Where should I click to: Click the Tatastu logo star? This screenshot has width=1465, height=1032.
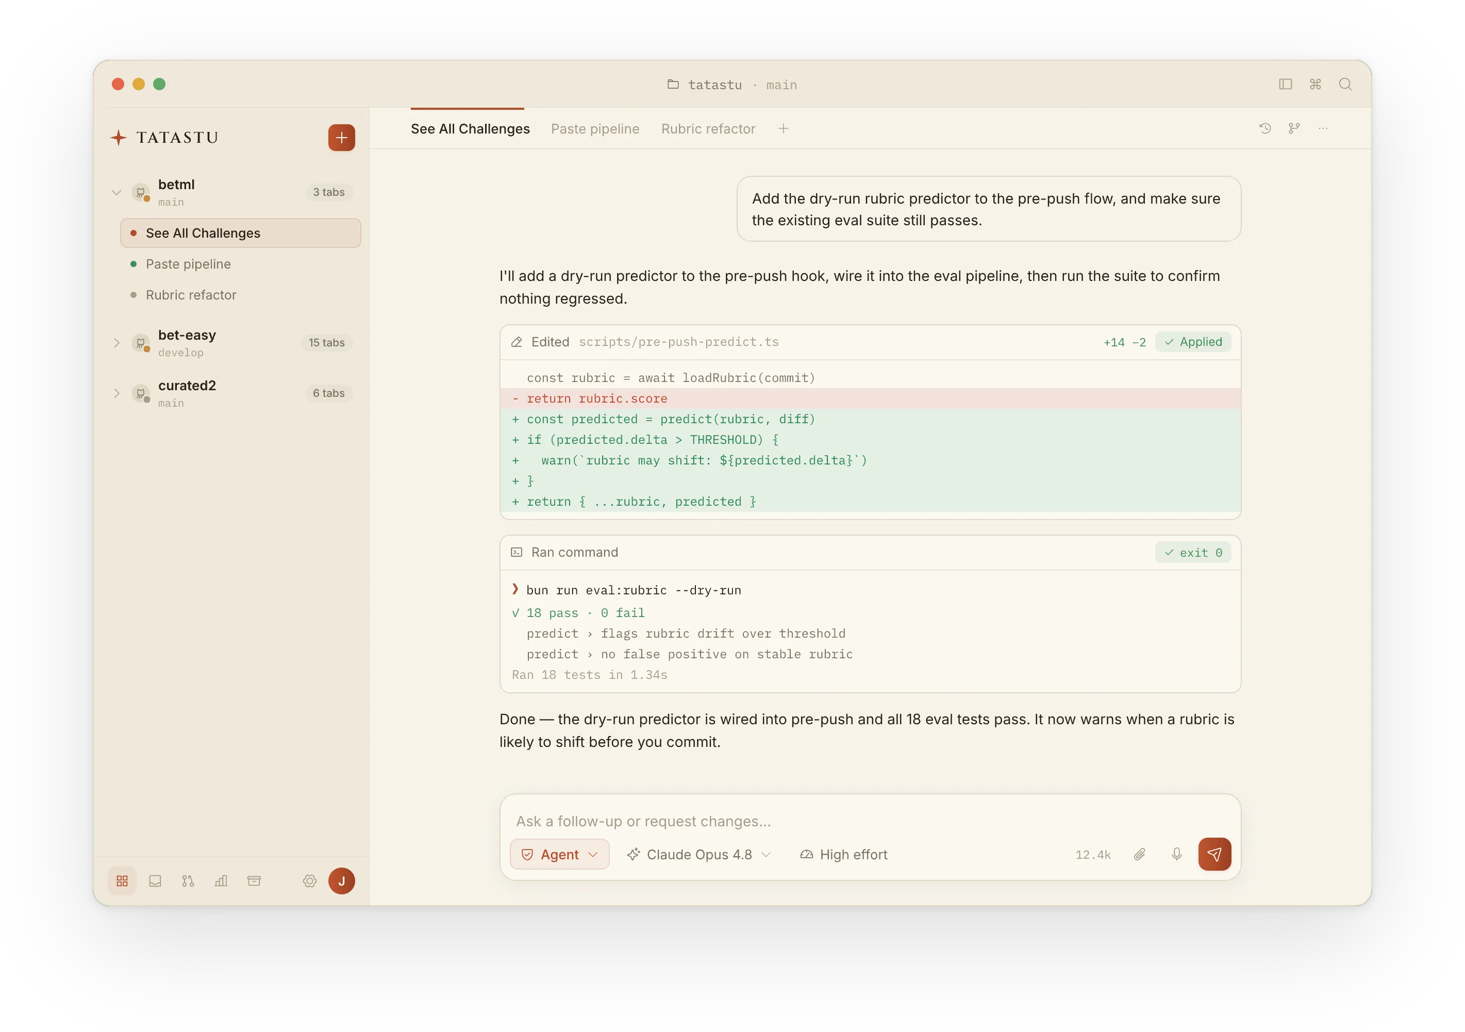[118, 137]
